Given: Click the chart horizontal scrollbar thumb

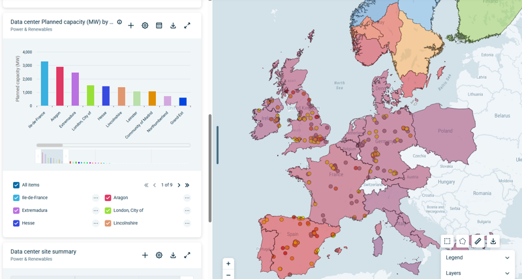Looking at the screenshot, I should [50, 145].
